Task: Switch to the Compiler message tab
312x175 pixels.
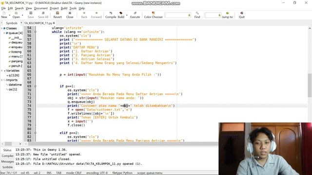Action: pos(7,156)
